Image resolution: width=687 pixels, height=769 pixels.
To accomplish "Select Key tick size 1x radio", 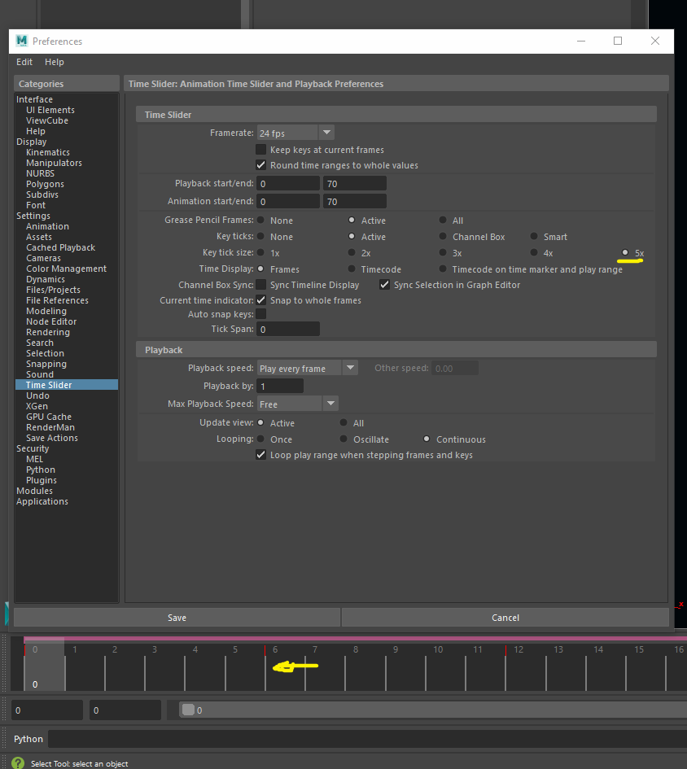I will pos(260,252).
